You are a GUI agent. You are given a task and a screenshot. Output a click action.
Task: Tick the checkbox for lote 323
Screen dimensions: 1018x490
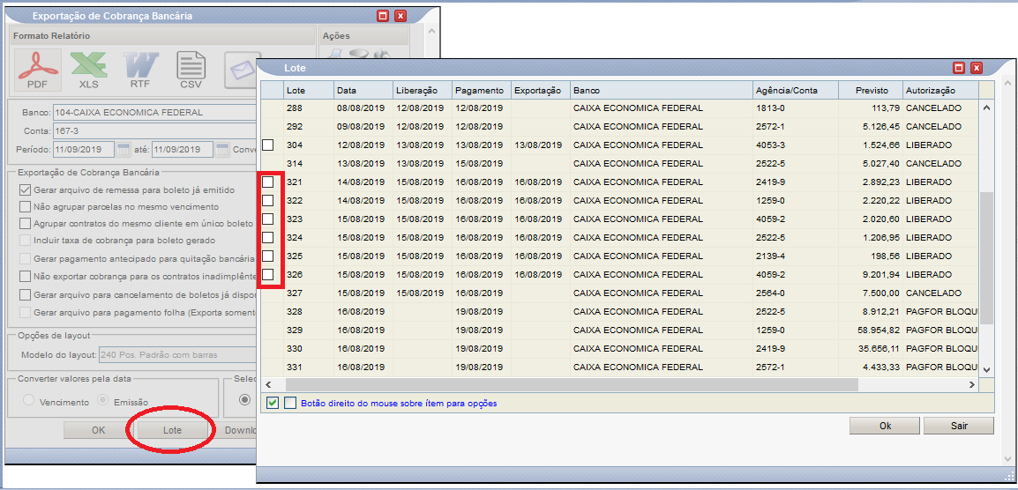coord(267,219)
